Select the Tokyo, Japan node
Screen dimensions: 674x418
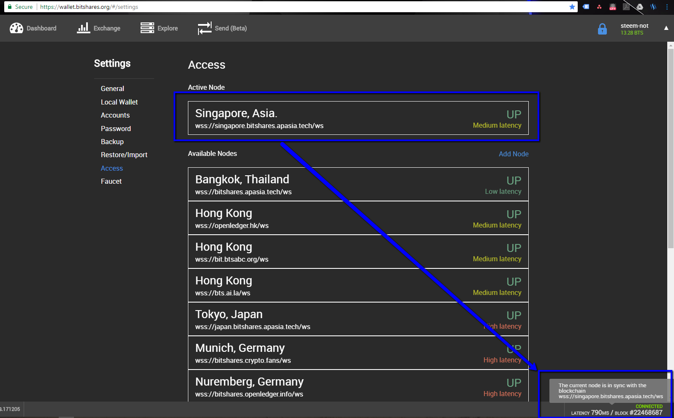point(358,319)
